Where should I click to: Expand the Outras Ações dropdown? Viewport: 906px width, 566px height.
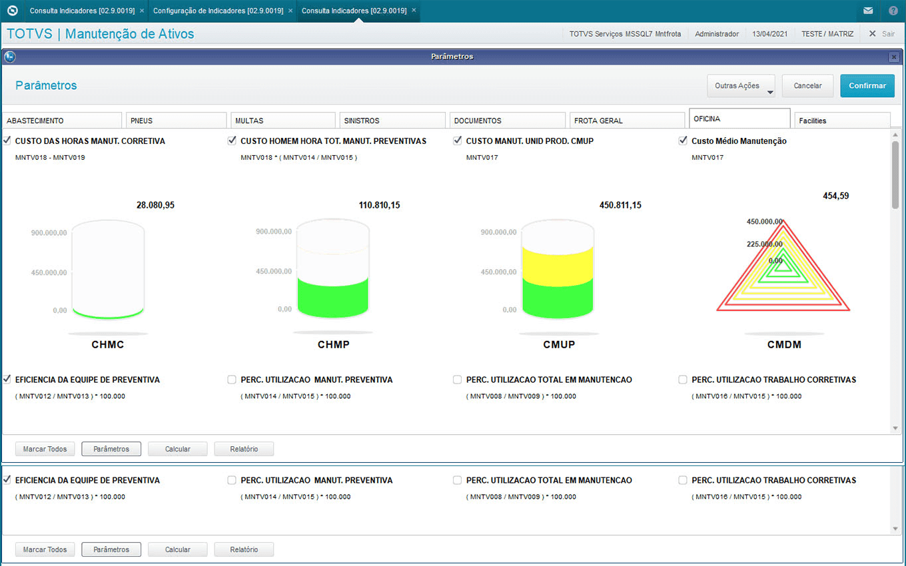741,86
